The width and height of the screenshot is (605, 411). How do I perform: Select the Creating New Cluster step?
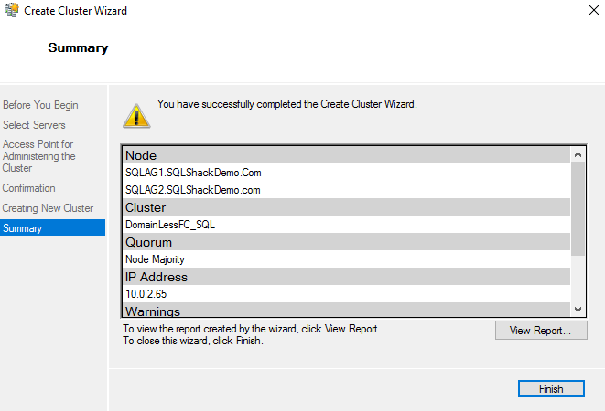[x=48, y=208]
